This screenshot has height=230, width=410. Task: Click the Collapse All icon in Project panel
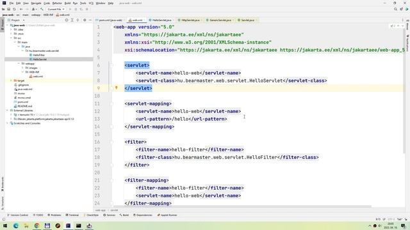pos(78,20)
